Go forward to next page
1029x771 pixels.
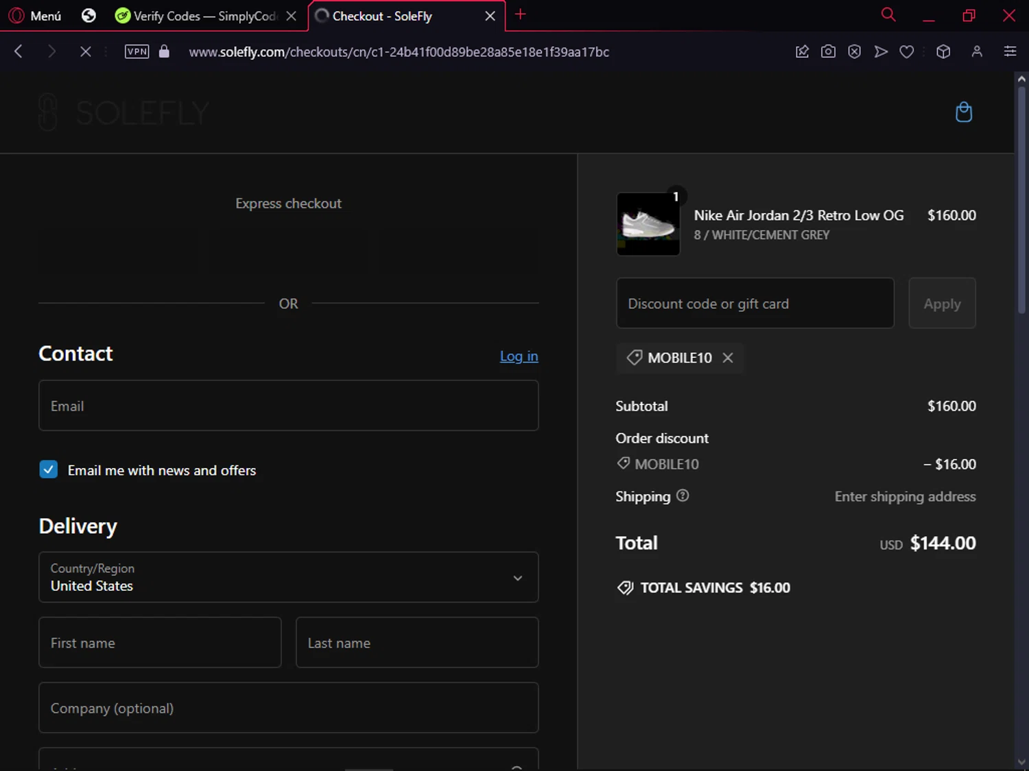[x=51, y=51]
